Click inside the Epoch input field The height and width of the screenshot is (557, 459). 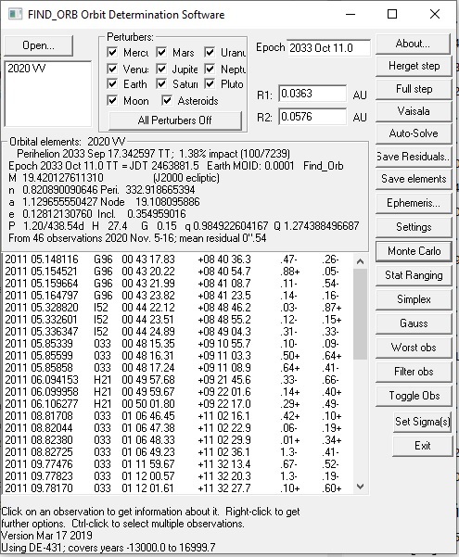pos(328,48)
